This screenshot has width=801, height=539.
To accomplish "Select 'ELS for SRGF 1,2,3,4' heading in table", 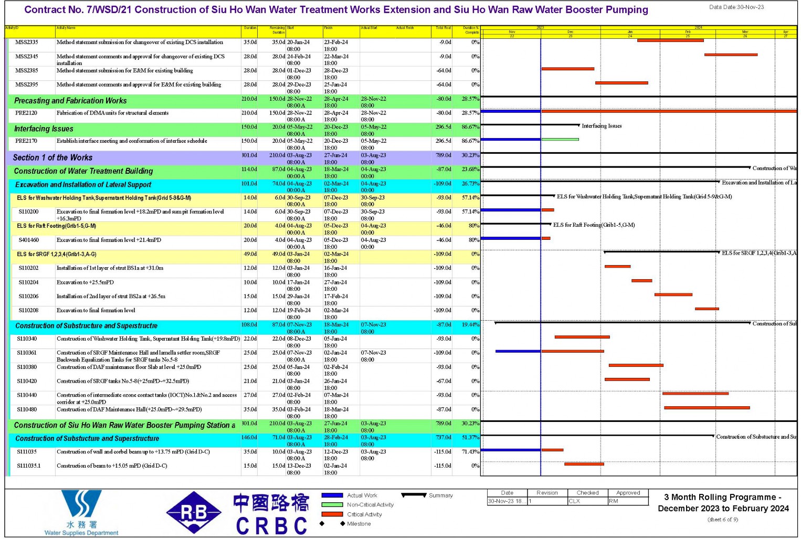I will point(56,255).
